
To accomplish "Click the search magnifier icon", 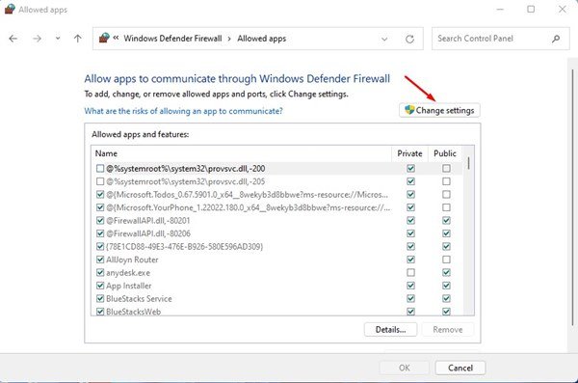I will coord(556,39).
